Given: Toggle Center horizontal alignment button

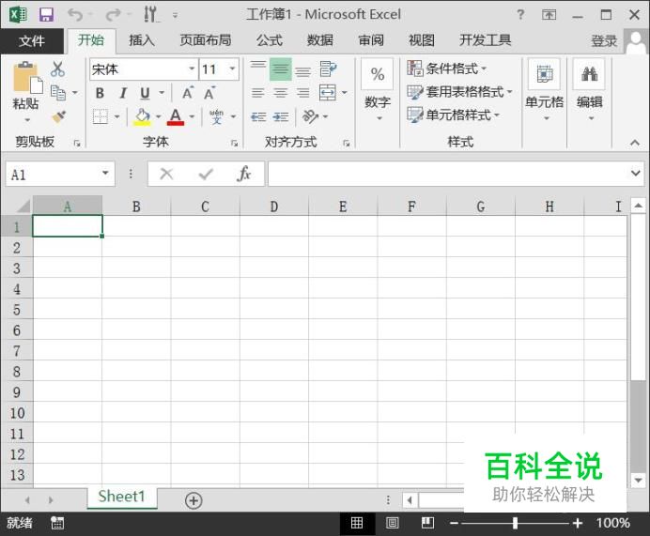Looking at the screenshot, I should coord(280,93).
